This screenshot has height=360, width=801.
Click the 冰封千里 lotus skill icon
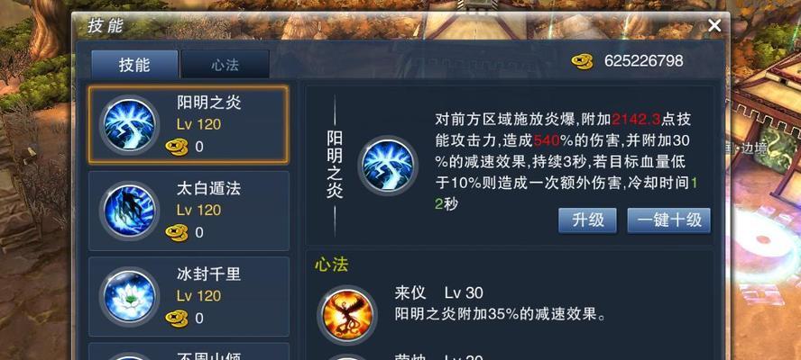tap(129, 296)
